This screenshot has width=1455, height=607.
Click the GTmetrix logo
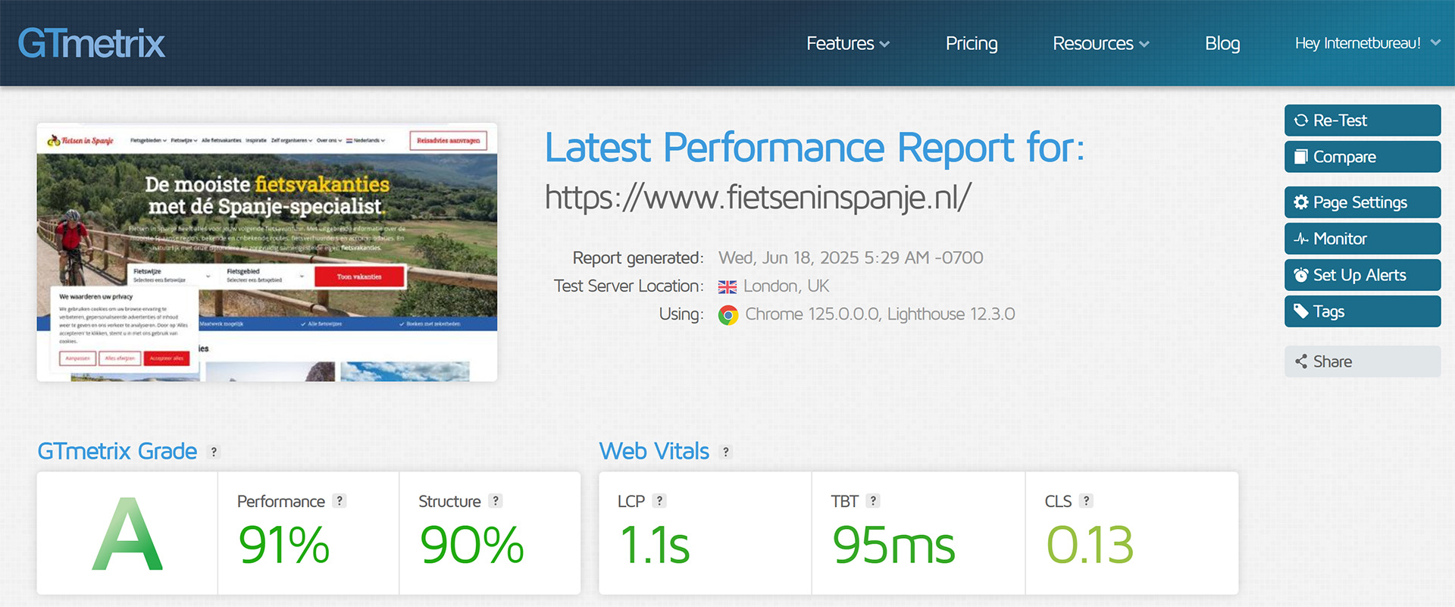click(x=92, y=43)
